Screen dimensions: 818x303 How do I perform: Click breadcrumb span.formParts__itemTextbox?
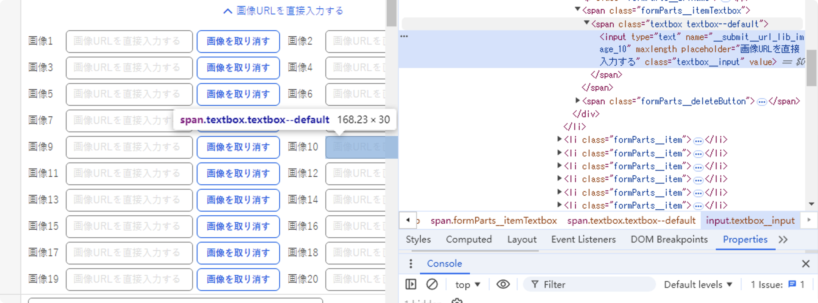[x=494, y=221]
